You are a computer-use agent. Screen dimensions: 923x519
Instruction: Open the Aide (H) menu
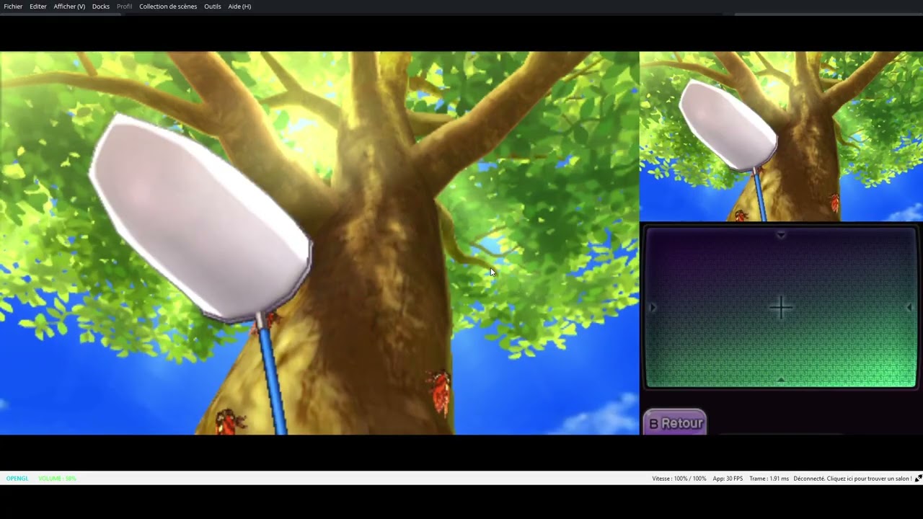(239, 6)
